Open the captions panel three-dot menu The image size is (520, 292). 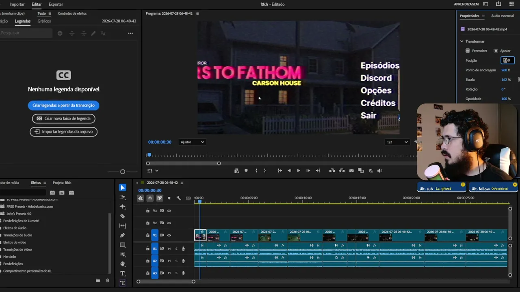130,33
